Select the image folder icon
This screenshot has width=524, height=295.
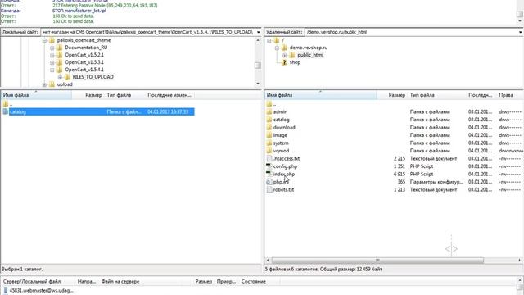tap(269, 135)
